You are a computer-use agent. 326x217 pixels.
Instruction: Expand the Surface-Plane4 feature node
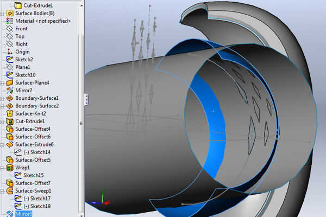point(2,83)
